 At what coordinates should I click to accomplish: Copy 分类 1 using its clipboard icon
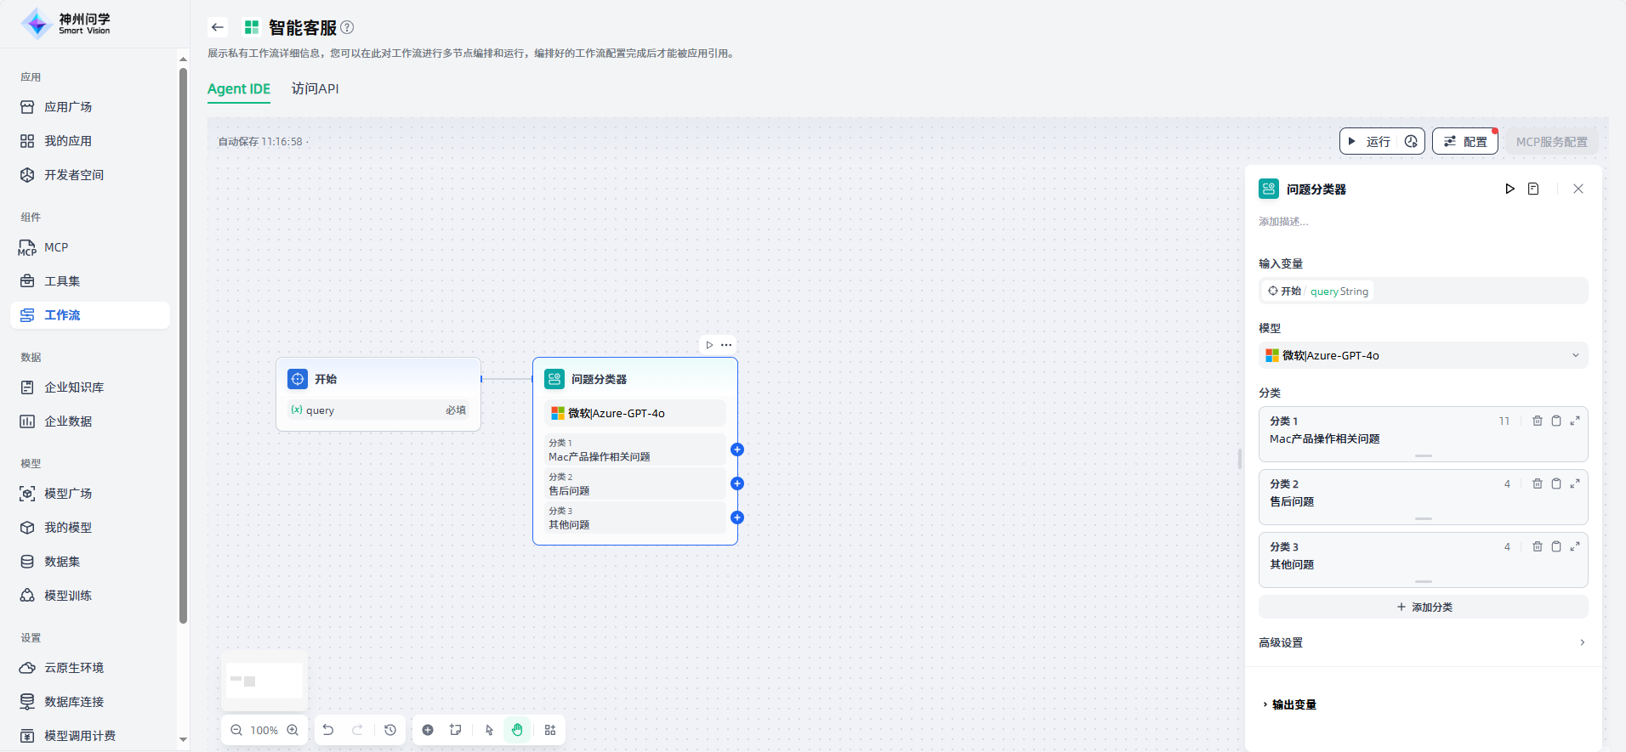1555,421
